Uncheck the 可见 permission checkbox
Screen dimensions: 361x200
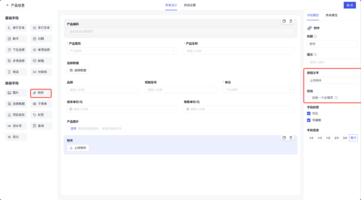[x=309, y=113]
